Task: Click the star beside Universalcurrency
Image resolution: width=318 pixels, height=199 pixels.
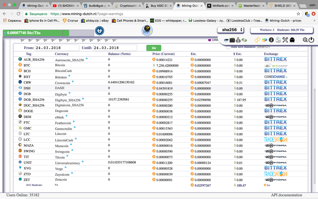Action: coord(83,162)
